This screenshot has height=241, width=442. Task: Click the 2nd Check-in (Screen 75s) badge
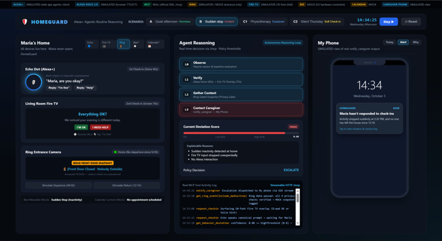pyautogui.click(x=142, y=104)
